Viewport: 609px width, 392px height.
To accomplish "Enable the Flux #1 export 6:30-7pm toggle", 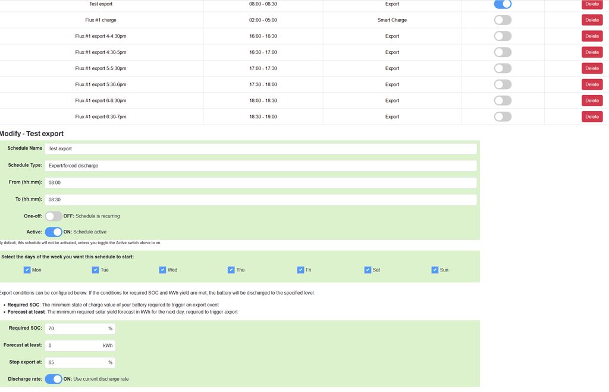I will [503, 117].
